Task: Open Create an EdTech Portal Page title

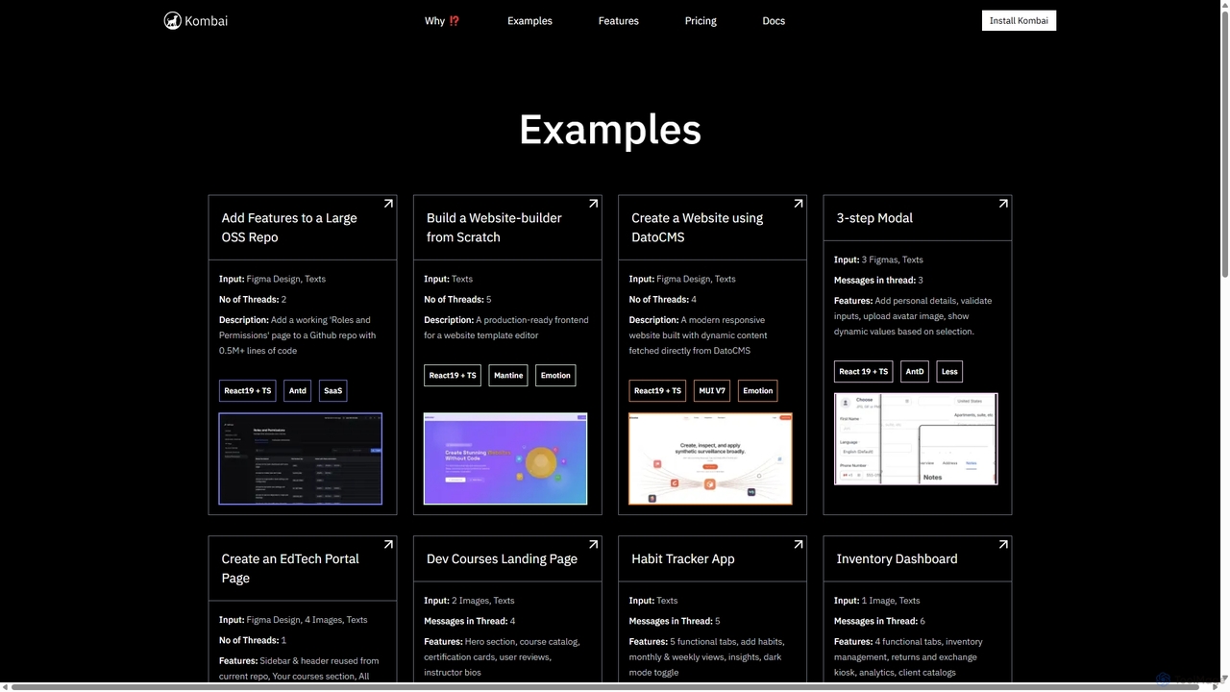Action: click(x=290, y=568)
